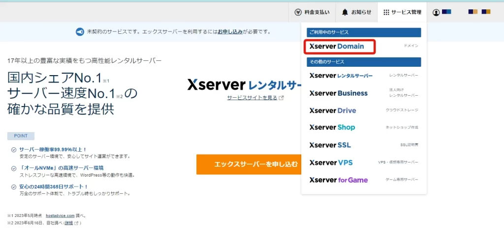The image size is (504, 242).
Task: Open the user account avatar icon
Action: [436, 12]
